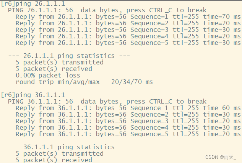Click the "36.1.1.1 ping statistics" header line

(x=69, y=147)
